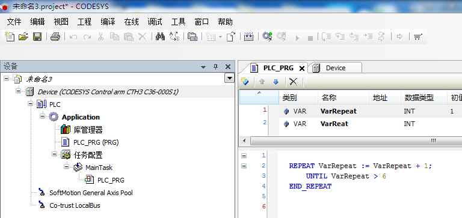Move variable down with blue arrow

pos(276,82)
